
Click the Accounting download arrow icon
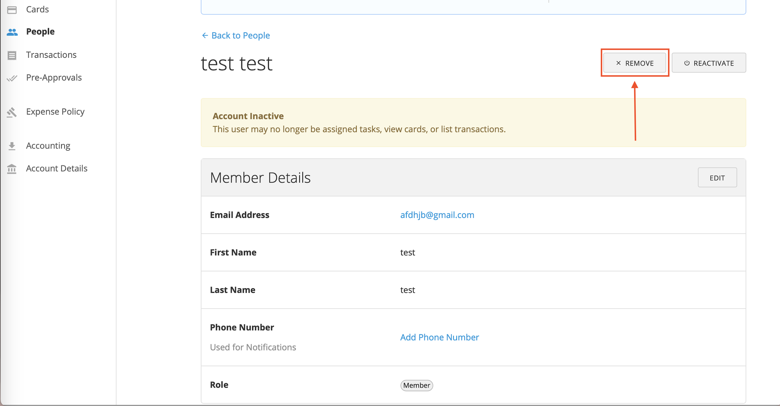pyautogui.click(x=12, y=146)
